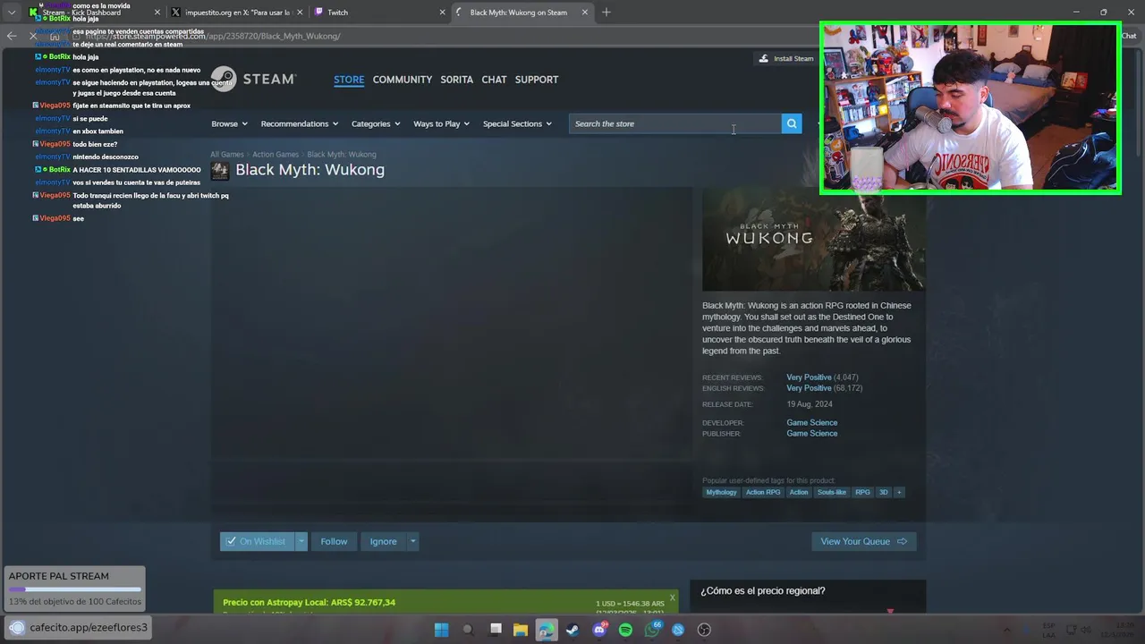Click the 3D tag
The height and width of the screenshot is (644, 1145).
click(x=883, y=492)
